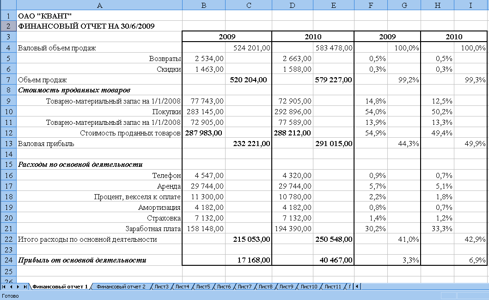Click next sheet navigation arrow
The width and height of the screenshot is (489, 300).
(18, 287)
